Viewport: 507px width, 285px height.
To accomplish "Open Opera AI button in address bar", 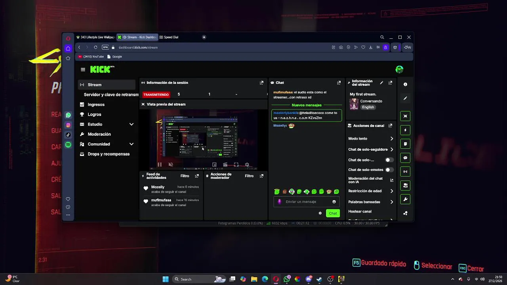I will [407, 47].
